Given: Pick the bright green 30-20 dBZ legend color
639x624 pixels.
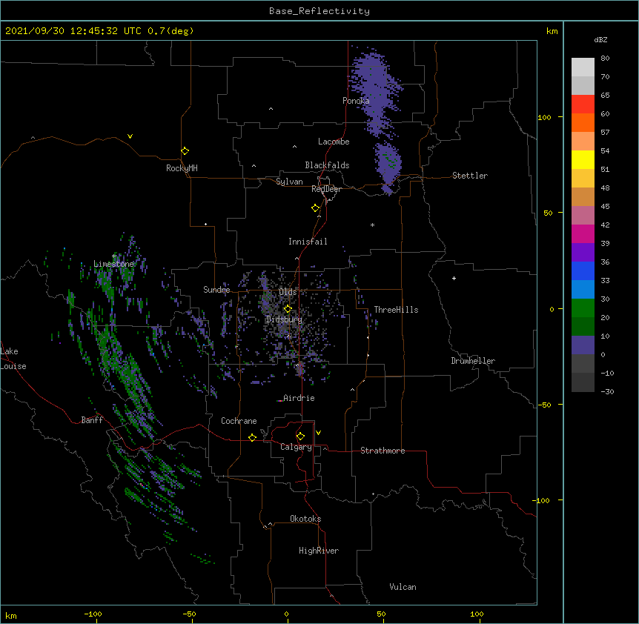Looking at the screenshot, I should click(x=583, y=308).
